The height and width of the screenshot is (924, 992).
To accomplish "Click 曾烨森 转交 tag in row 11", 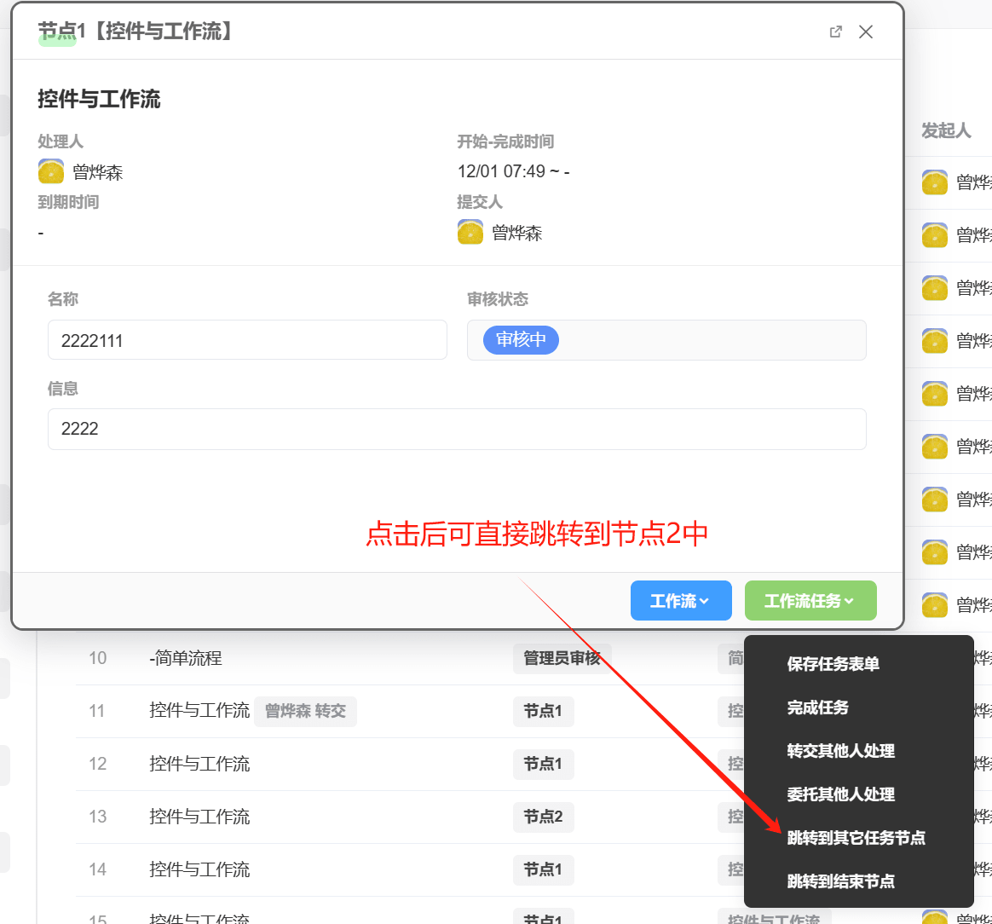I will [x=305, y=711].
